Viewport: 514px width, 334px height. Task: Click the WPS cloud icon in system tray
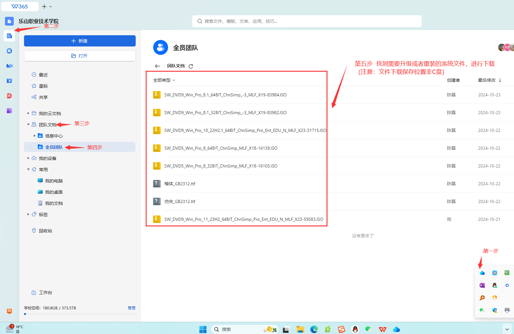pyautogui.click(x=482, y=273)
